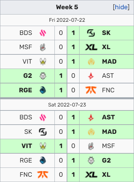Viewport: 134px width, 182px height.
Task: Click the Rogue logo next to bold RGE
Action: point(43,90)
